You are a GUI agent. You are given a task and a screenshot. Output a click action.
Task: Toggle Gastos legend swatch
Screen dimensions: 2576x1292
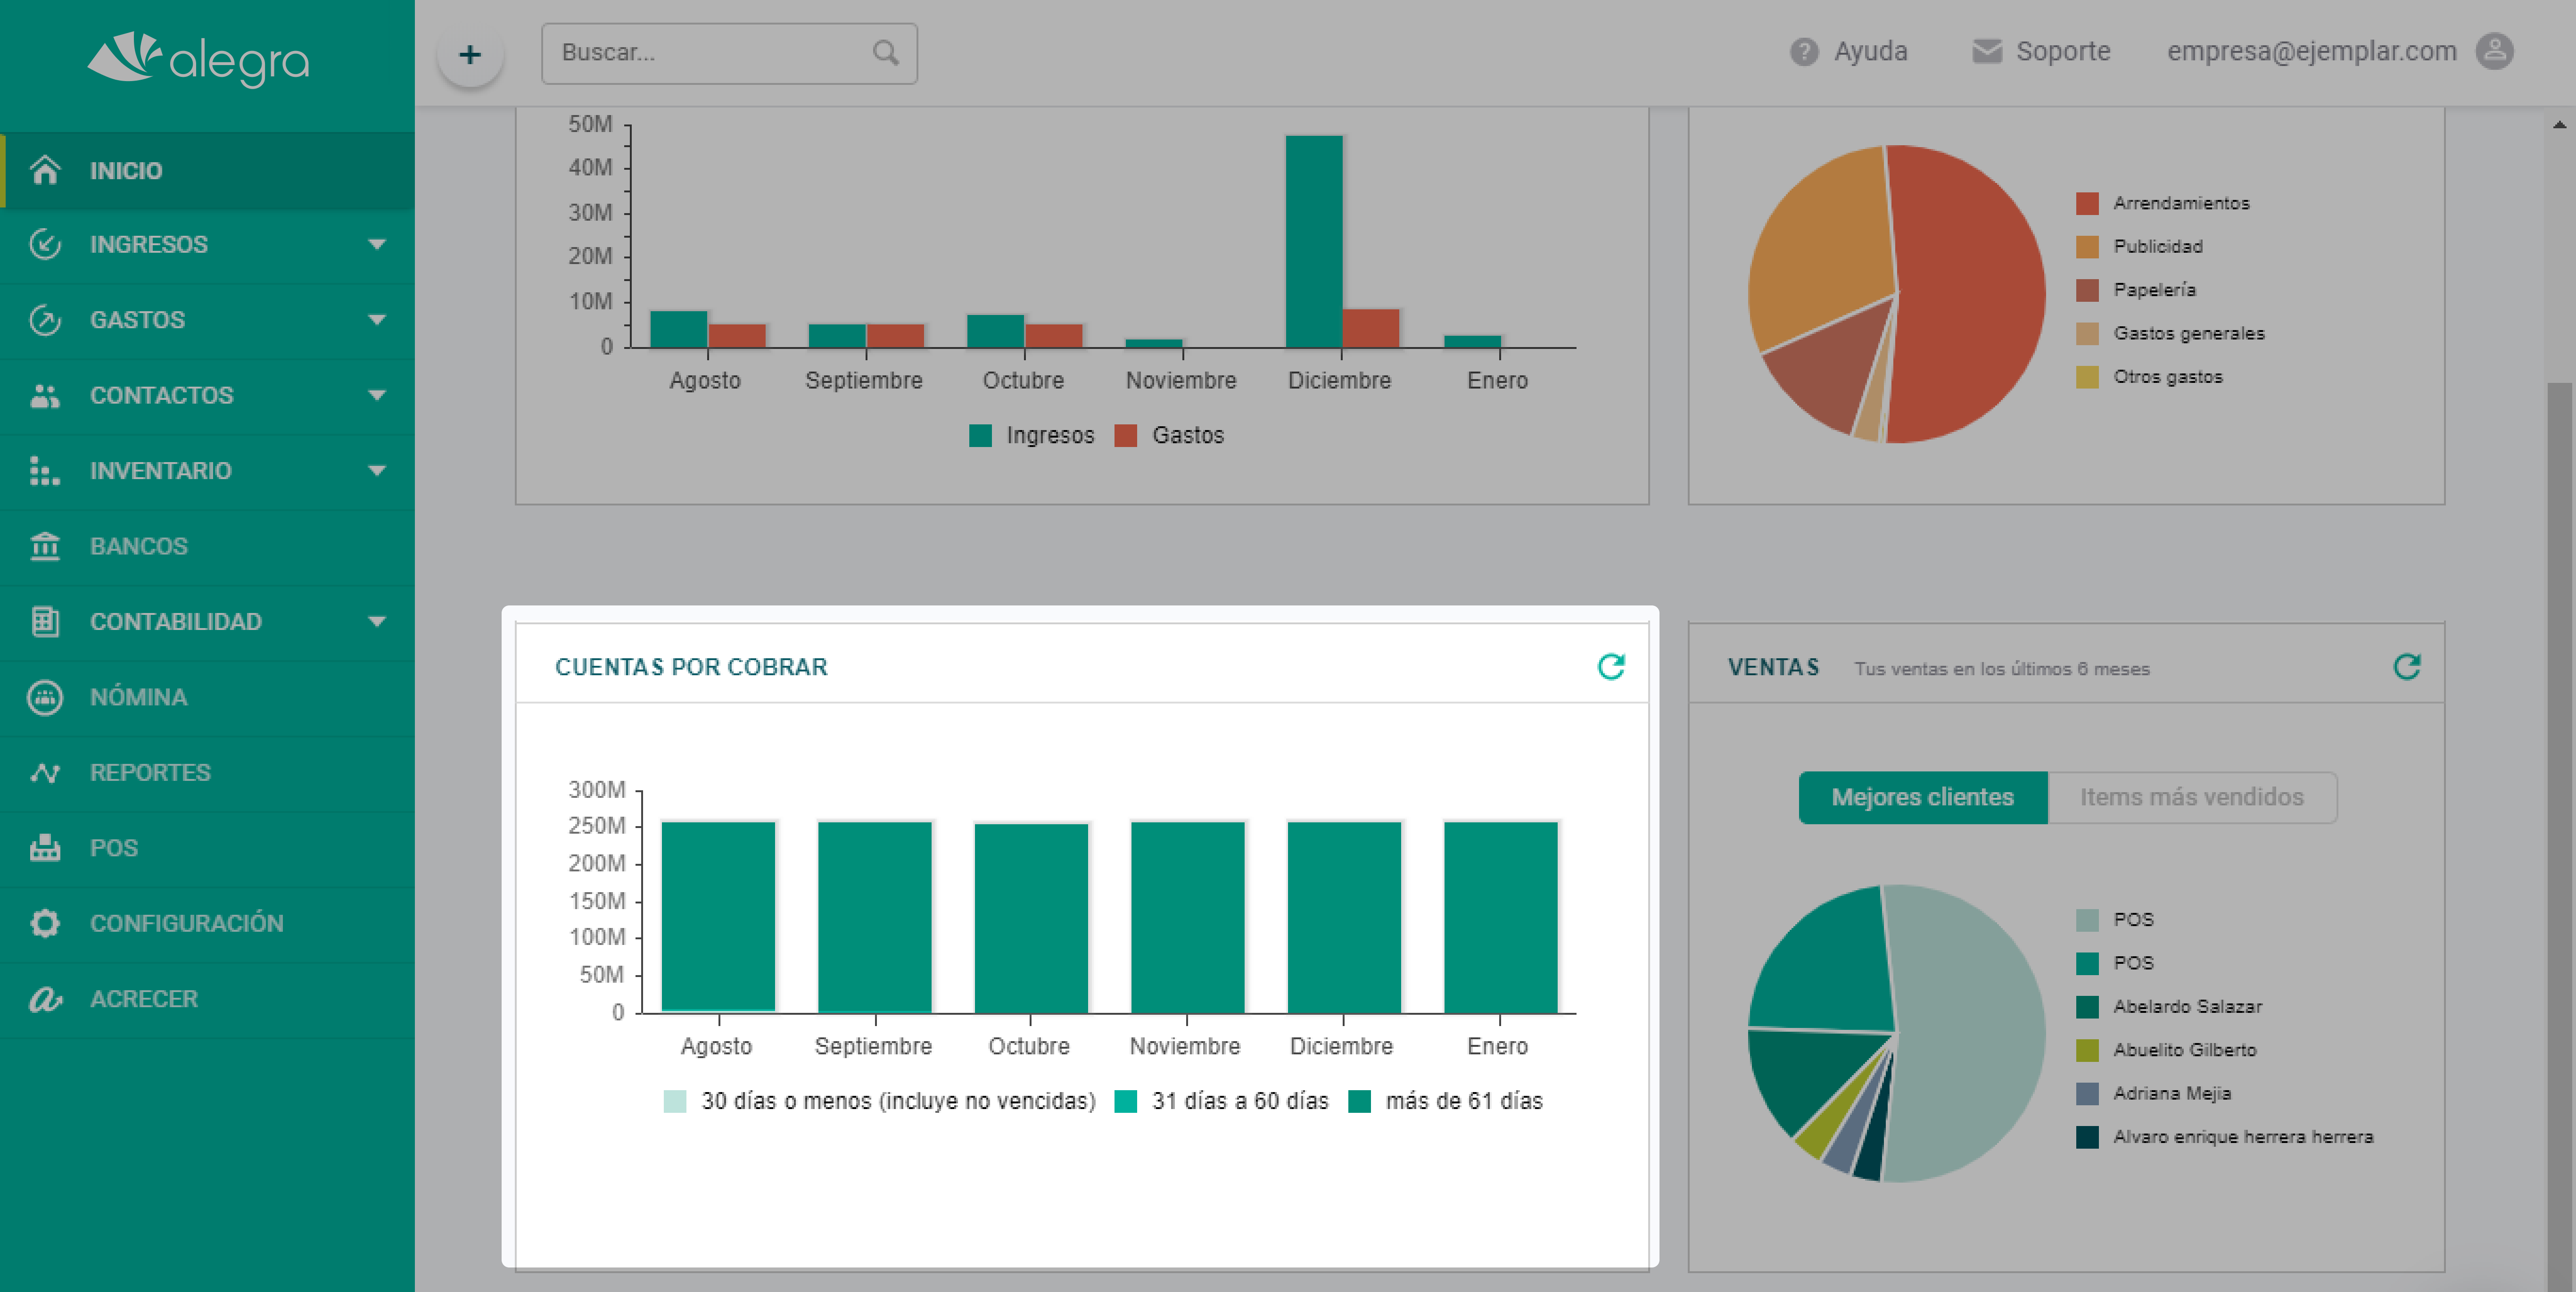(1126, 435)
